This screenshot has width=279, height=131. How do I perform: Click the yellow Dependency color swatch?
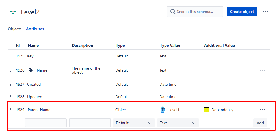[206, 110]
